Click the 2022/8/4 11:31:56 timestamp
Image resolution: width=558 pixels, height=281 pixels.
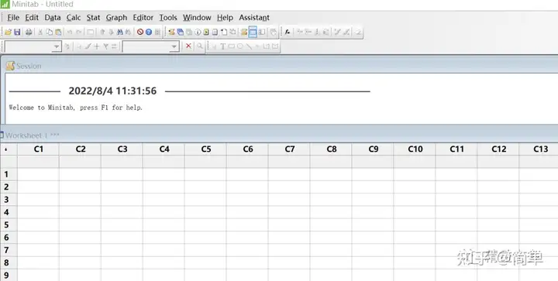(112, 91)
